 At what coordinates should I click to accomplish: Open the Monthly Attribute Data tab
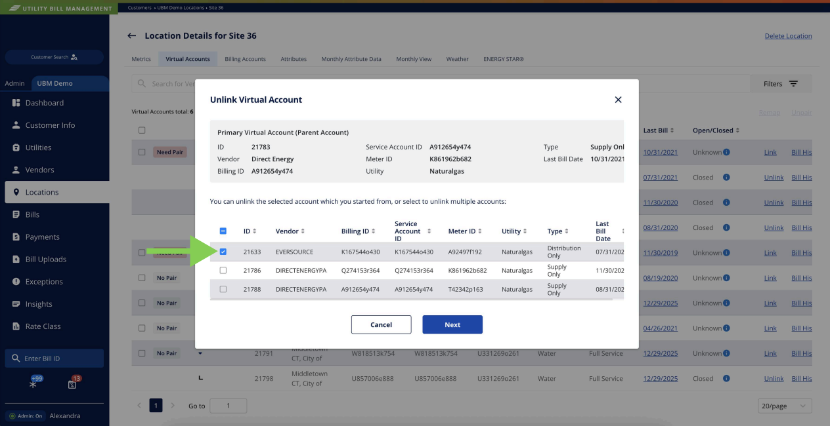click(x=351, y=59)
